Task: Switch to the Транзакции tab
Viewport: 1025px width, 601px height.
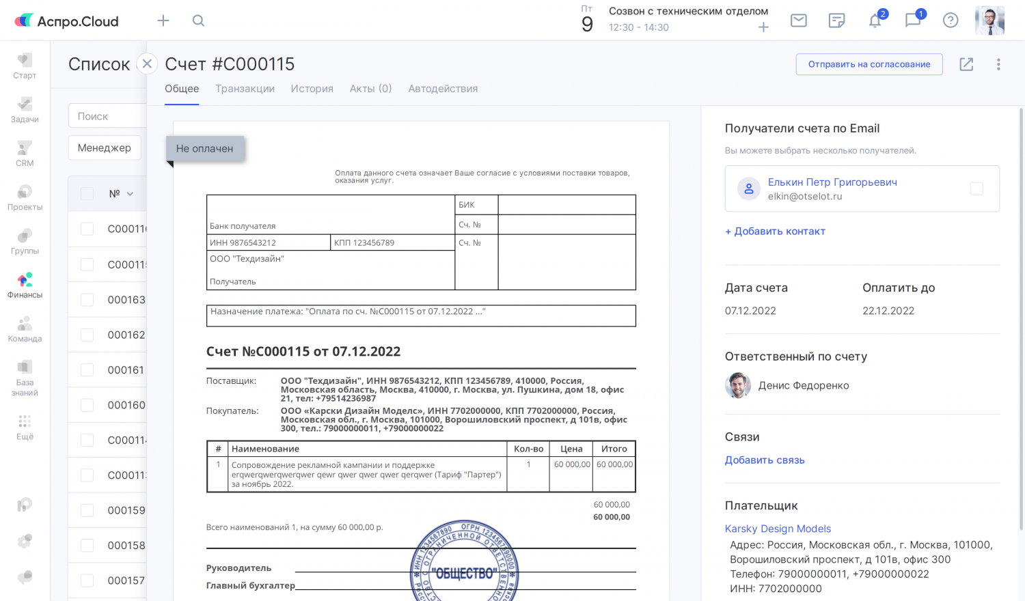Action: coord(245,89)
